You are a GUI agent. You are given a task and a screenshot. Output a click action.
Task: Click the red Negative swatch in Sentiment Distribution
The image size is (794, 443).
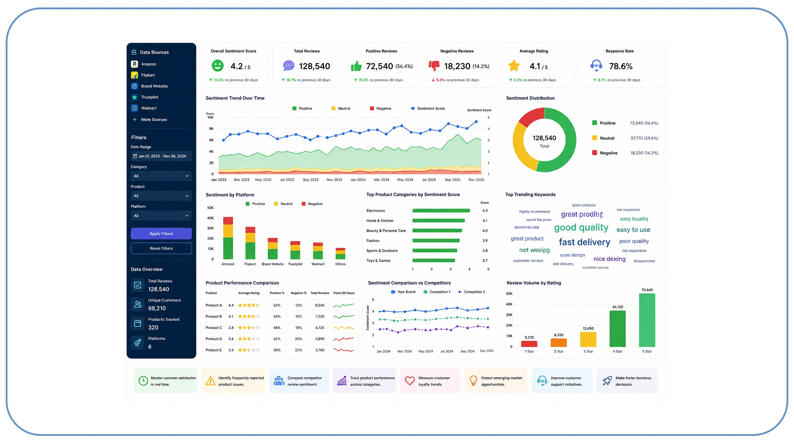click(594, 153)
